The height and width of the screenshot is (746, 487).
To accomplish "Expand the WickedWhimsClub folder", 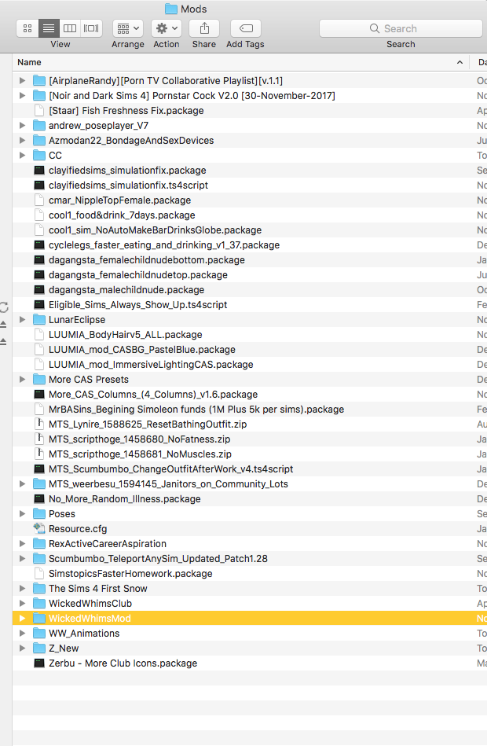I will coord(22,603).
